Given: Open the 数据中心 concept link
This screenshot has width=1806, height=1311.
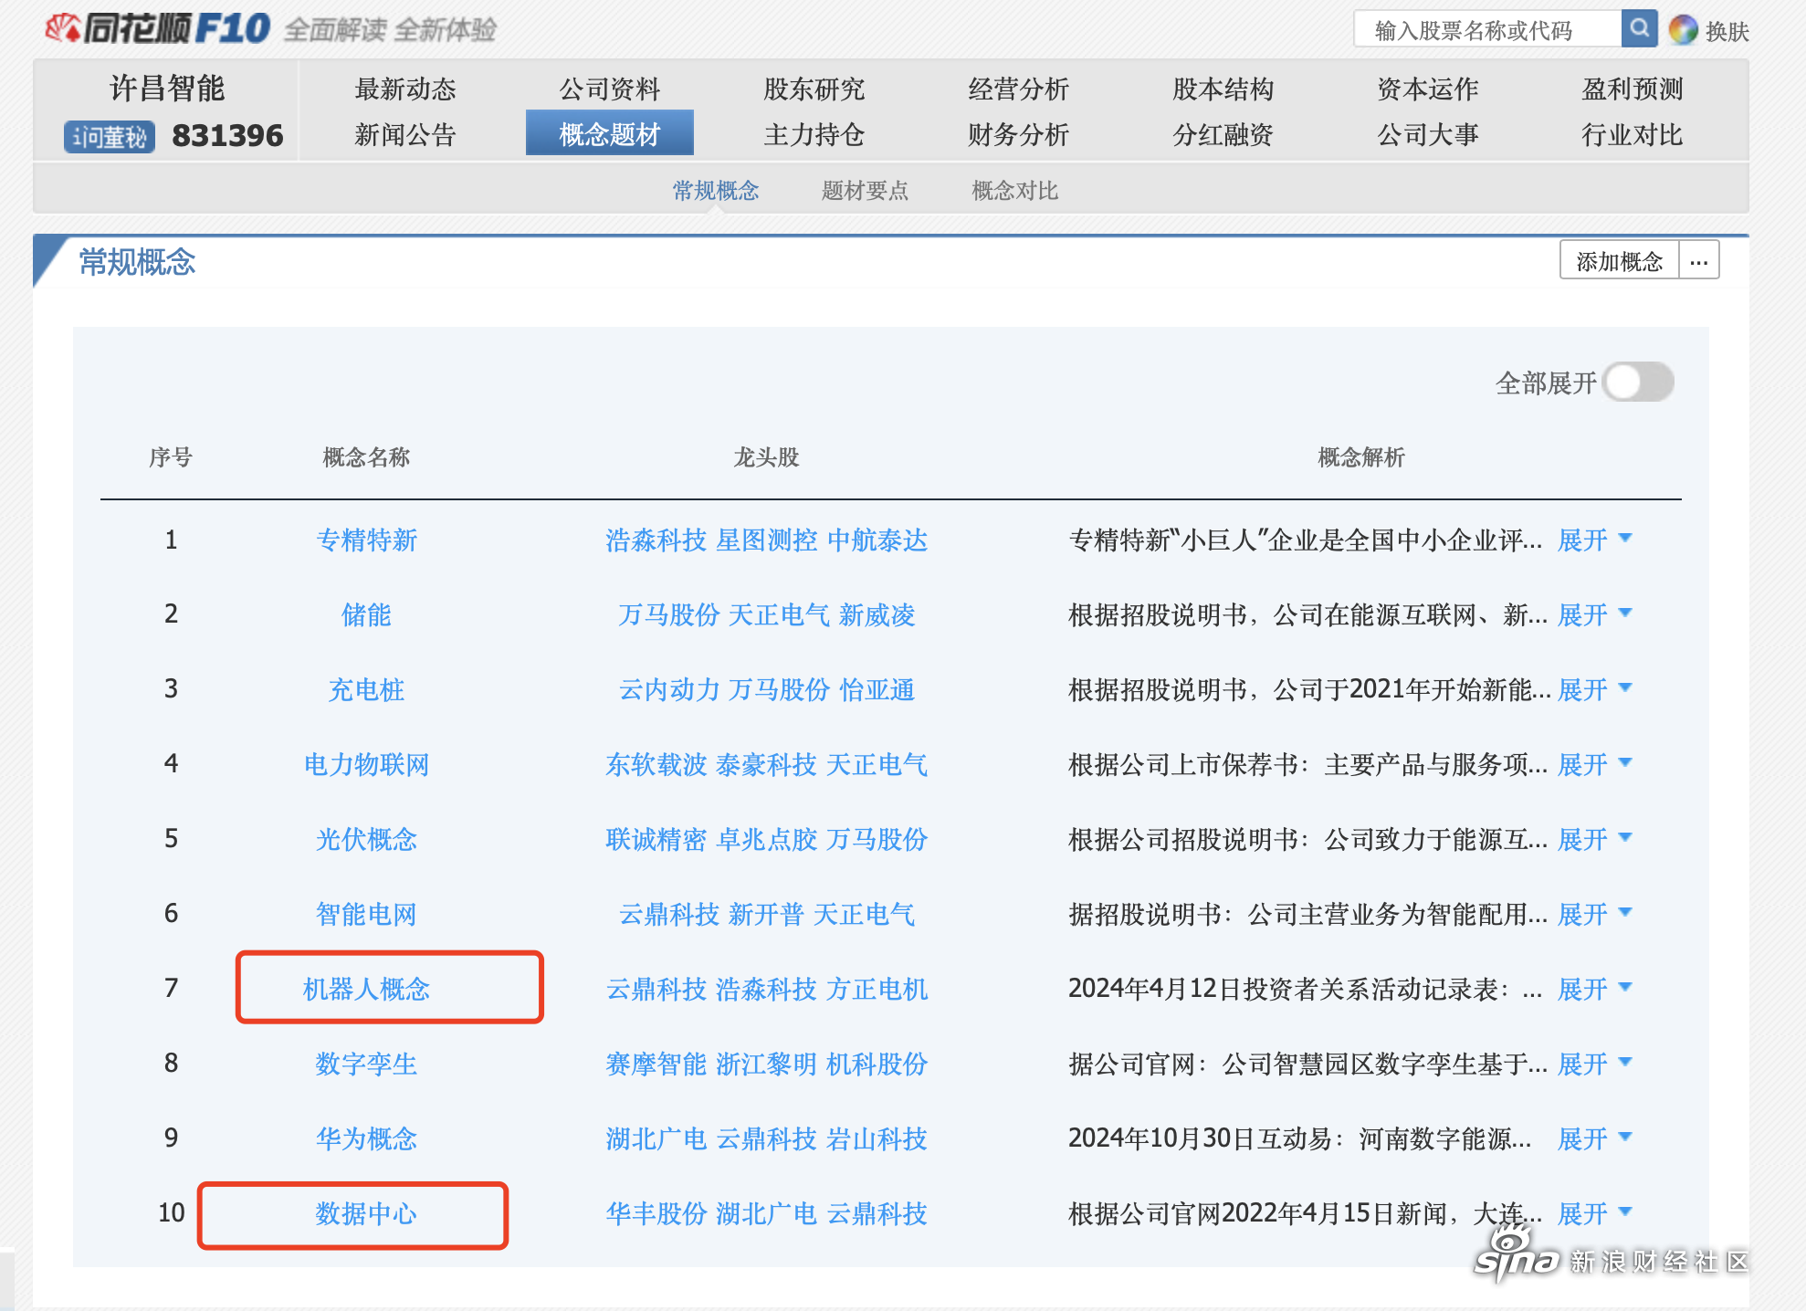Looking at the screenshot, I should pyautogui.click(x=367, y=1214).
